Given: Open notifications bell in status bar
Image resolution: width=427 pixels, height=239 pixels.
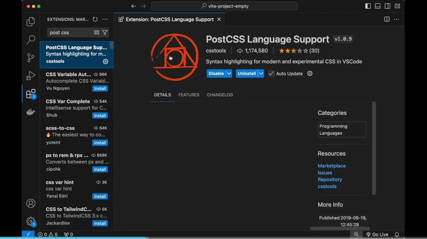Looking at the screenshot, I should [397, 235].
